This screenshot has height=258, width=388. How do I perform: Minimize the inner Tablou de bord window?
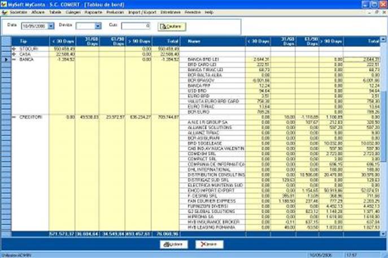point(370,12)
